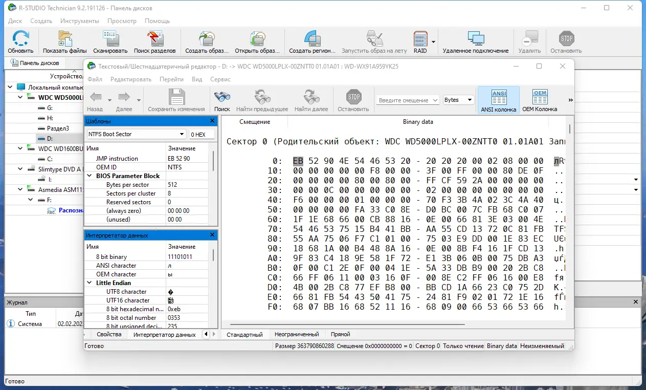Click the hex view horizontal scrollbar
The image size is (646, 390).
(348, 324)
